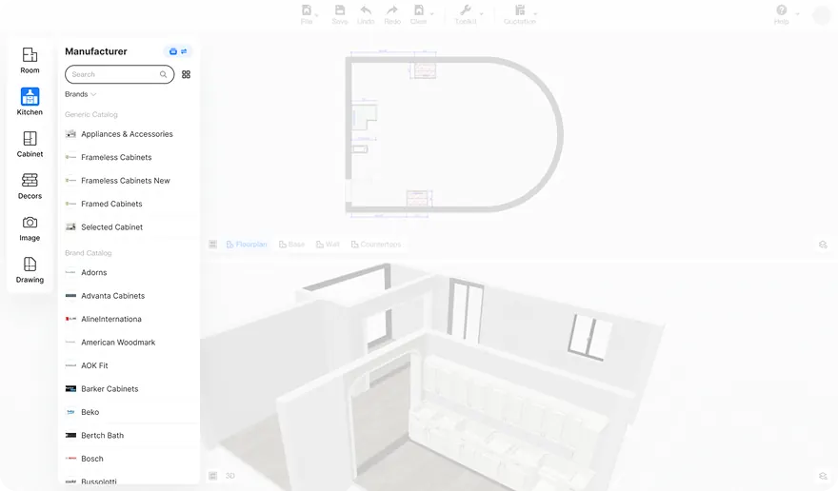Toggle the Manufacturer switch pill button

point(178,51)
